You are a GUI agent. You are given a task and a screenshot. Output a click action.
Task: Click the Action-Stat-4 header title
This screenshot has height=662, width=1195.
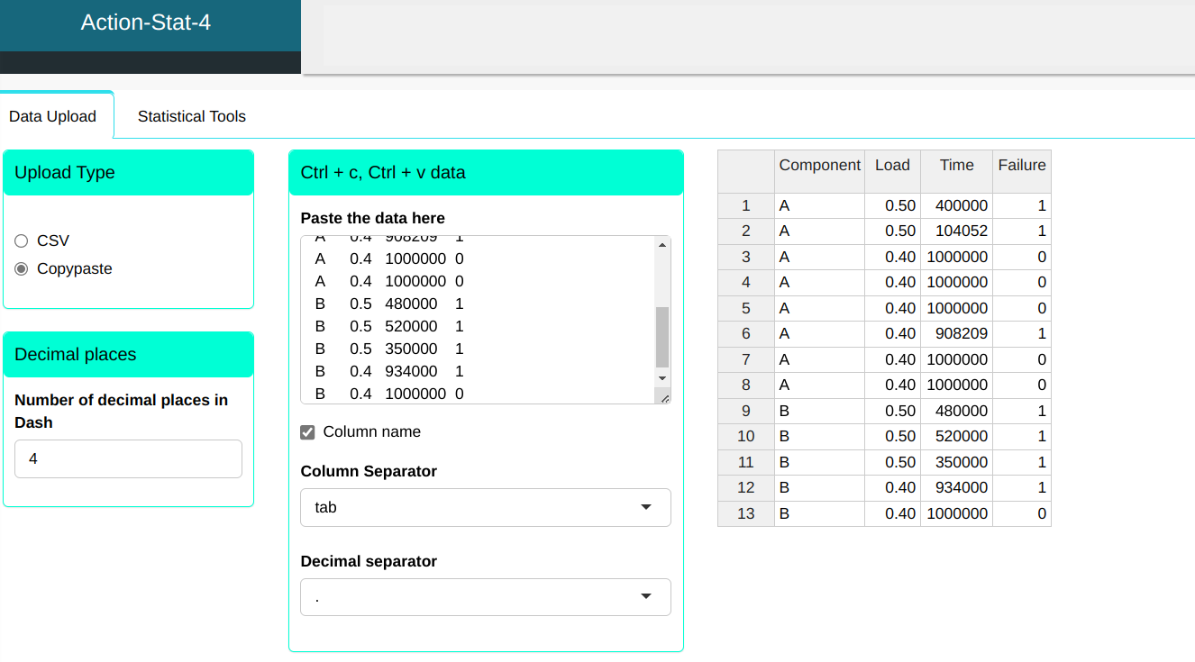coord(146,23)
